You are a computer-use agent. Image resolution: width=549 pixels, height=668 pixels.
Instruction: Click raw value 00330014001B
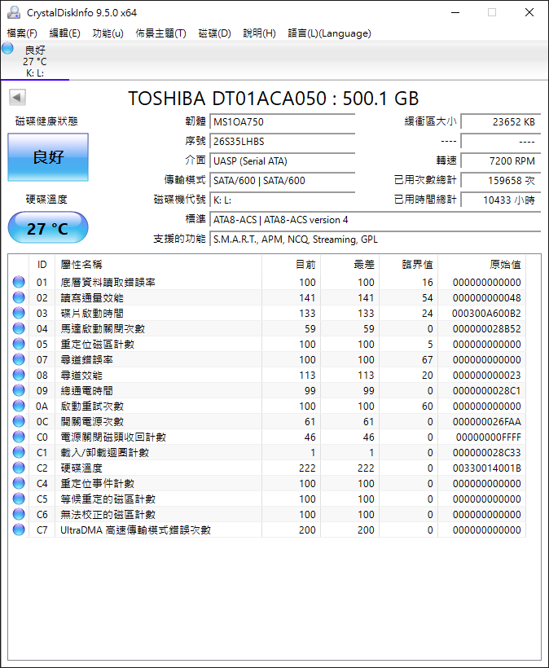click(487, 468)
